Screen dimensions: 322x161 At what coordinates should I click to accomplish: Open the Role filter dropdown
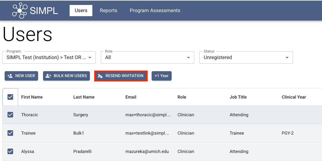(148, 57)
